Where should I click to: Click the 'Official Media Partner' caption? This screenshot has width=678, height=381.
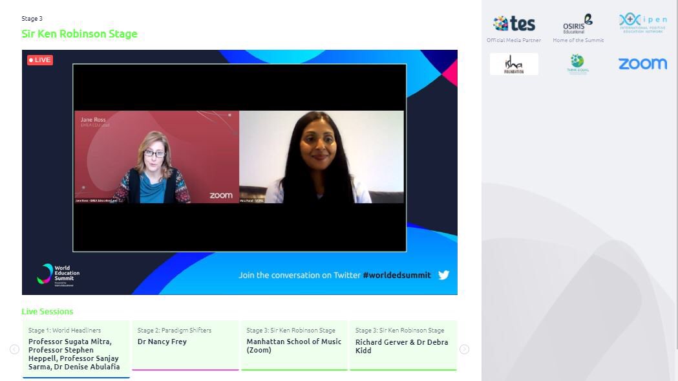514,40
